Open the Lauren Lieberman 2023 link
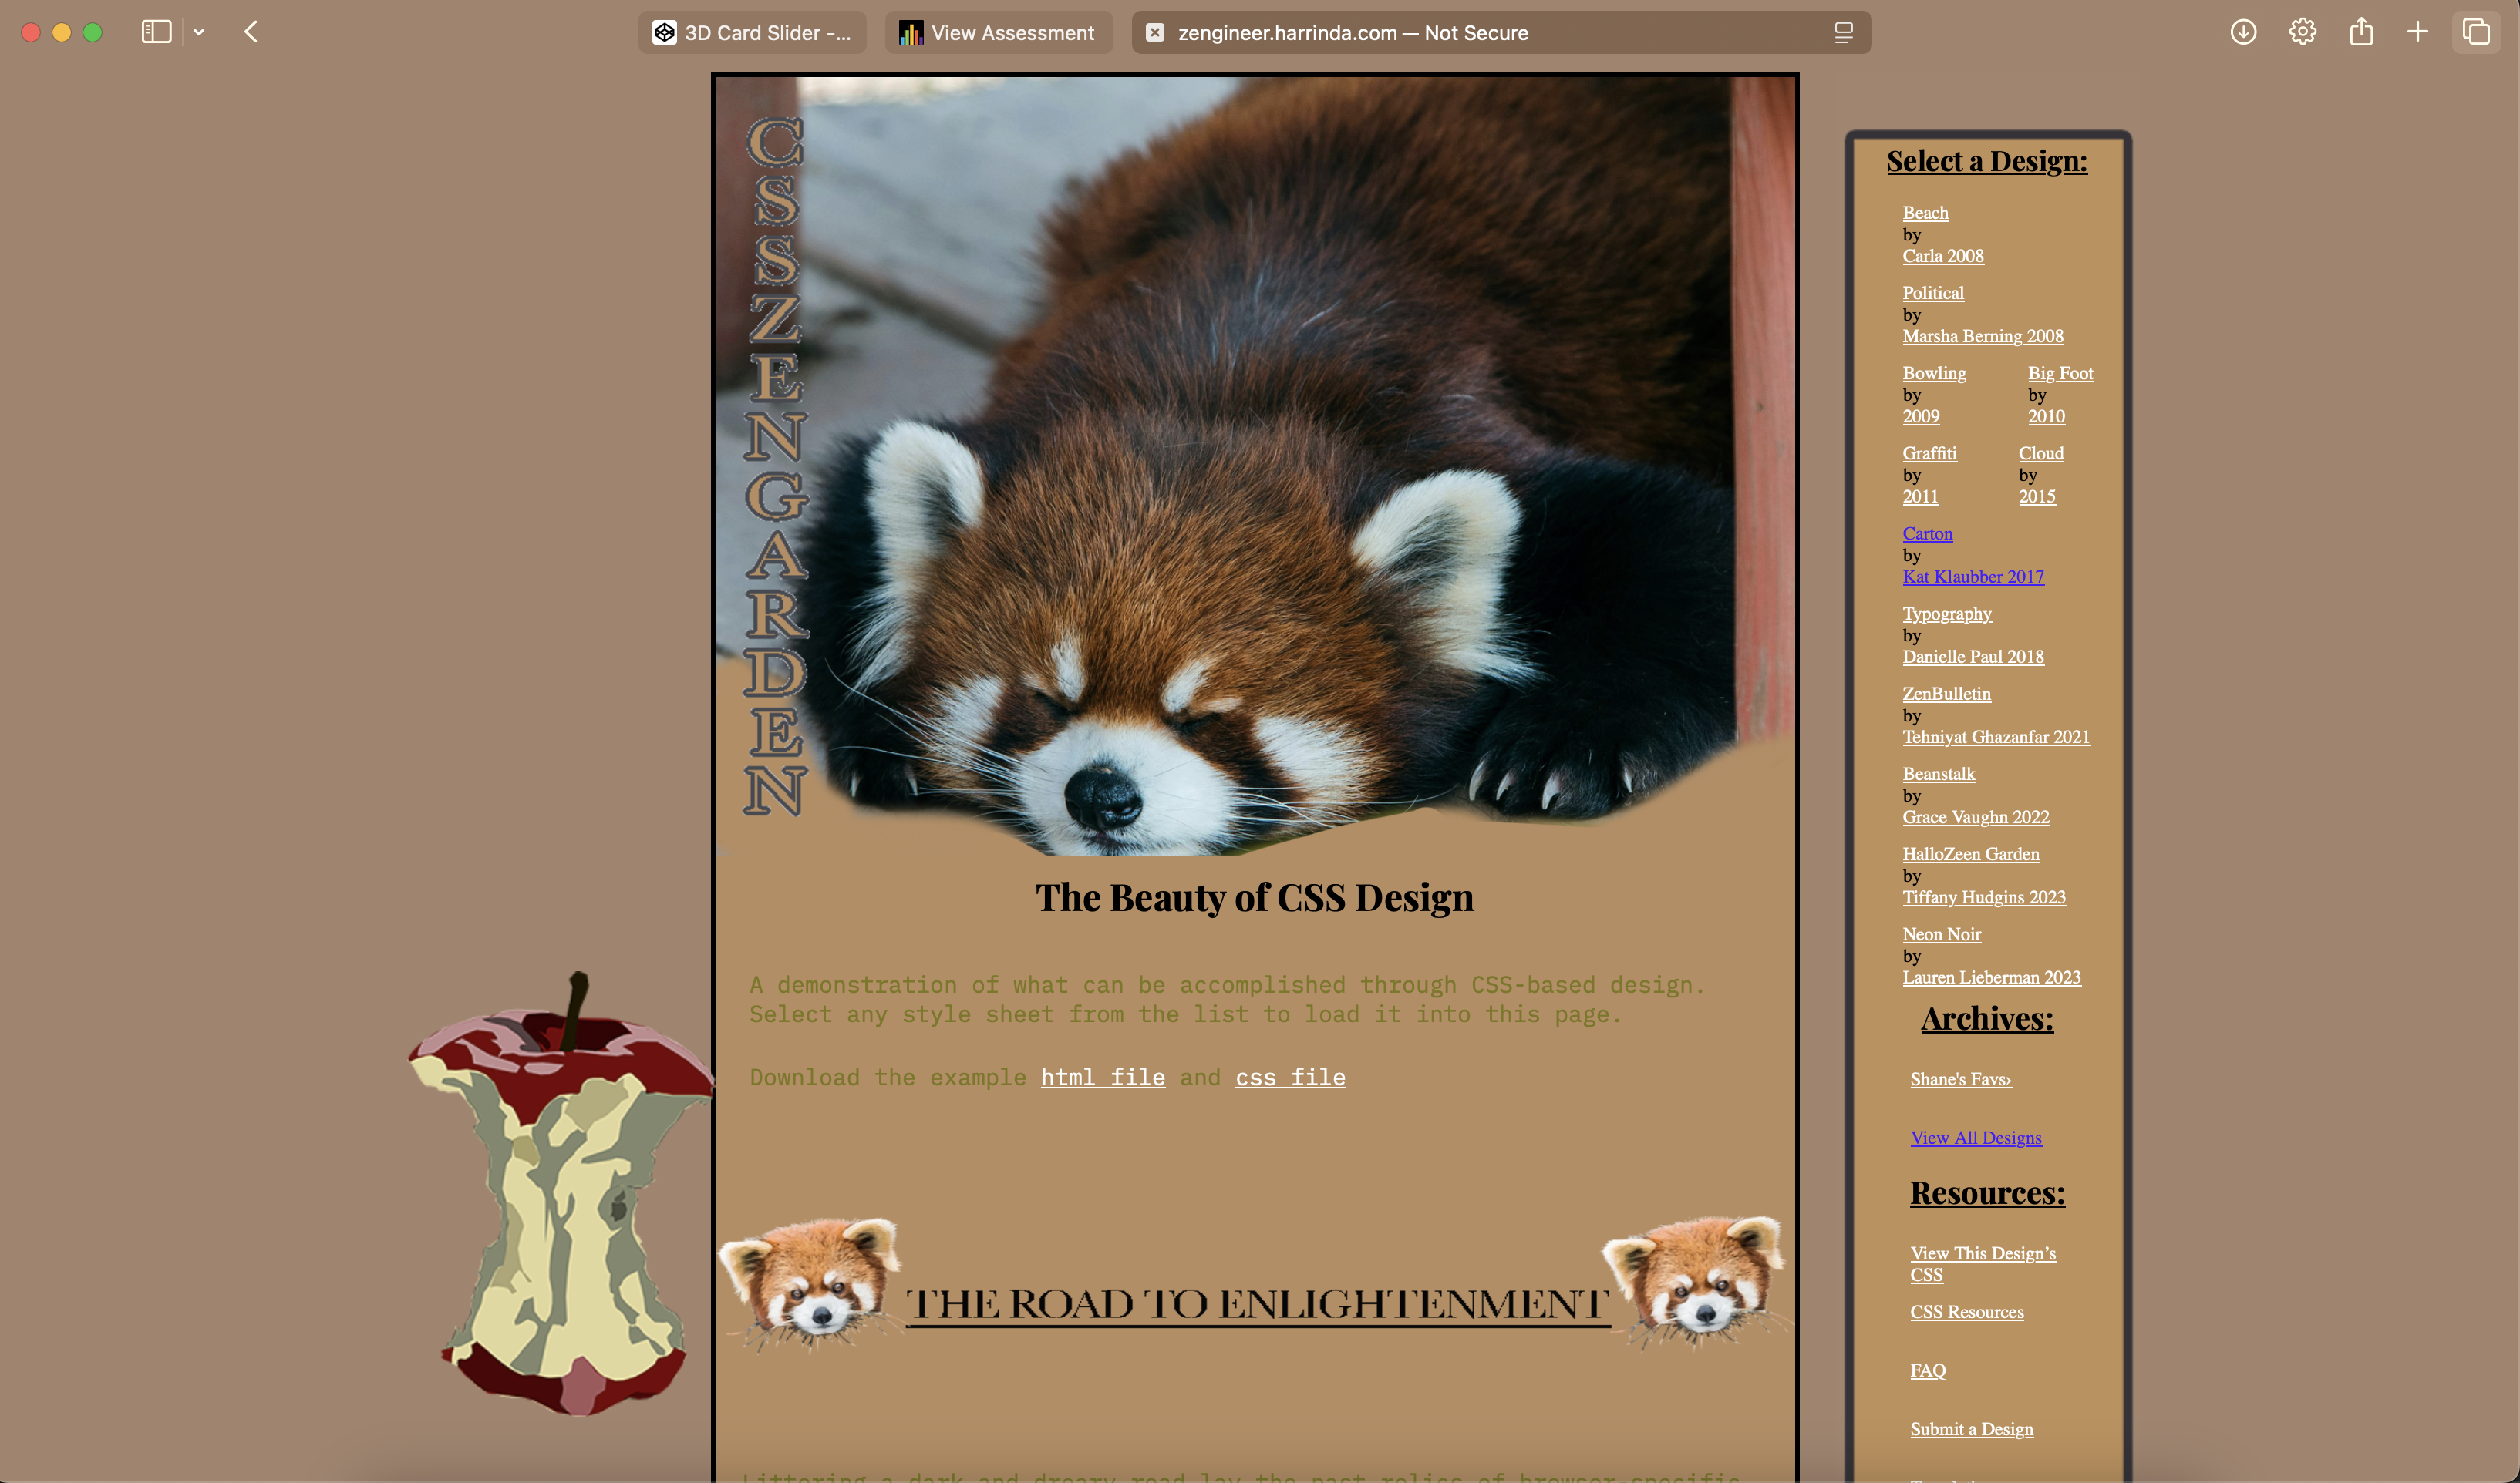2520x1483 pixels. (x=1991, y=977)
